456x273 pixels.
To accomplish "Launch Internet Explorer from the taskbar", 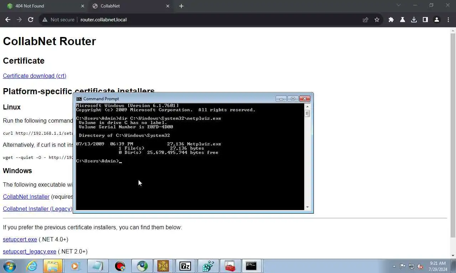I will (x=32, y=266).
